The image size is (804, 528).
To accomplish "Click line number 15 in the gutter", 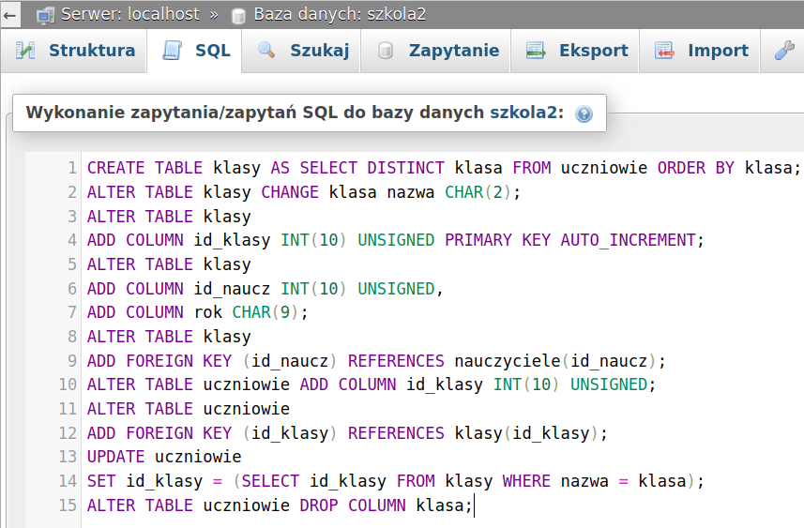I will click(68, 505).
